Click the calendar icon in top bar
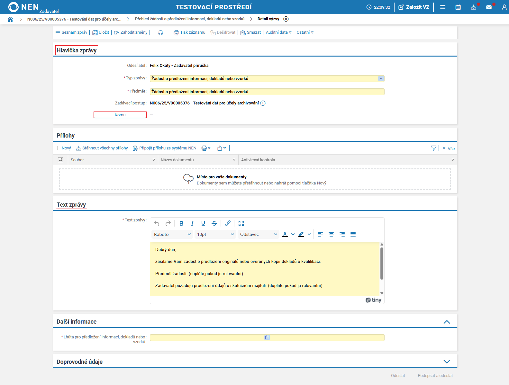 pyautogui.click(x=458, y=7)
